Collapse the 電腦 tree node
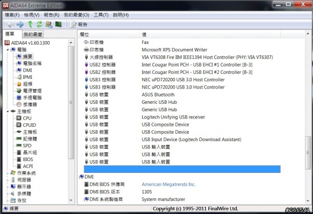Image resolution: width=313 pixels, height=214 pixels. 7,50
